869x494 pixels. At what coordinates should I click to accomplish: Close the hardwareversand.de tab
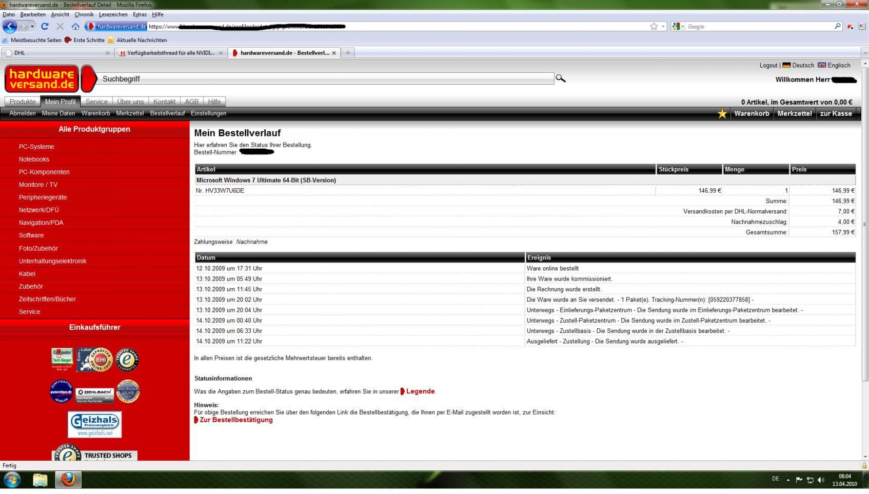click(334, 53)
